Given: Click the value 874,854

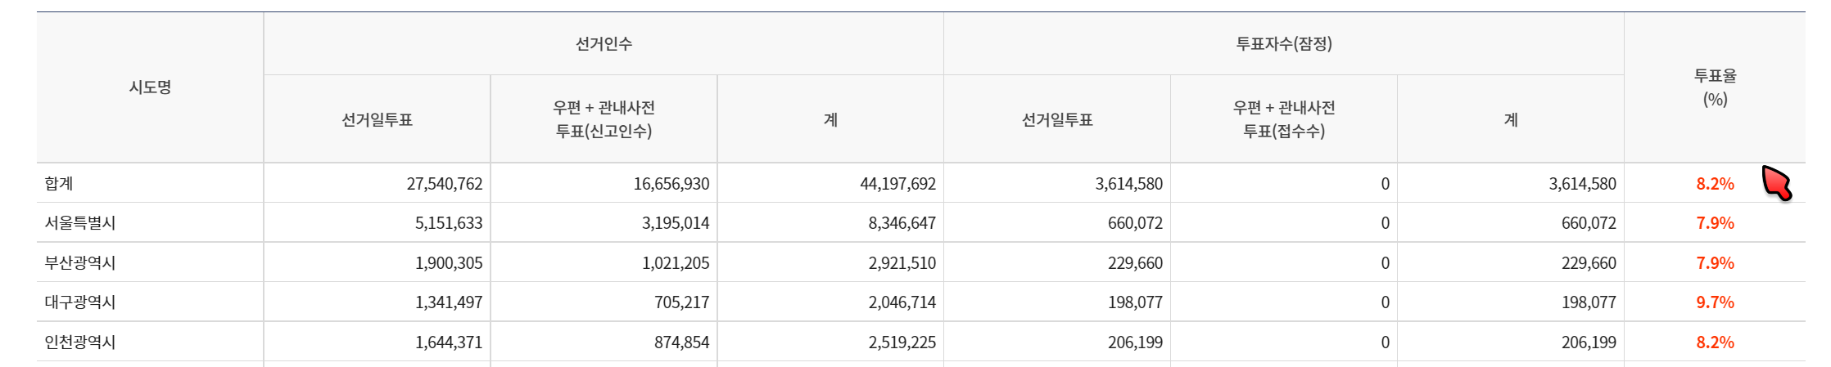Looking at the screenshot, I should click(681, 342).
